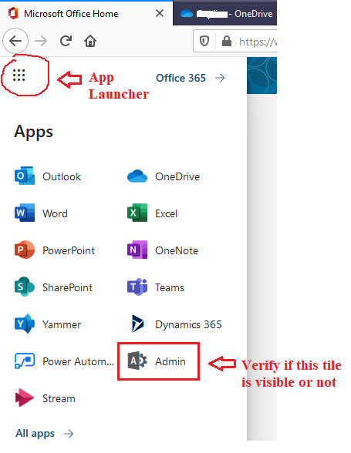Click the Teams app icon

137,287
